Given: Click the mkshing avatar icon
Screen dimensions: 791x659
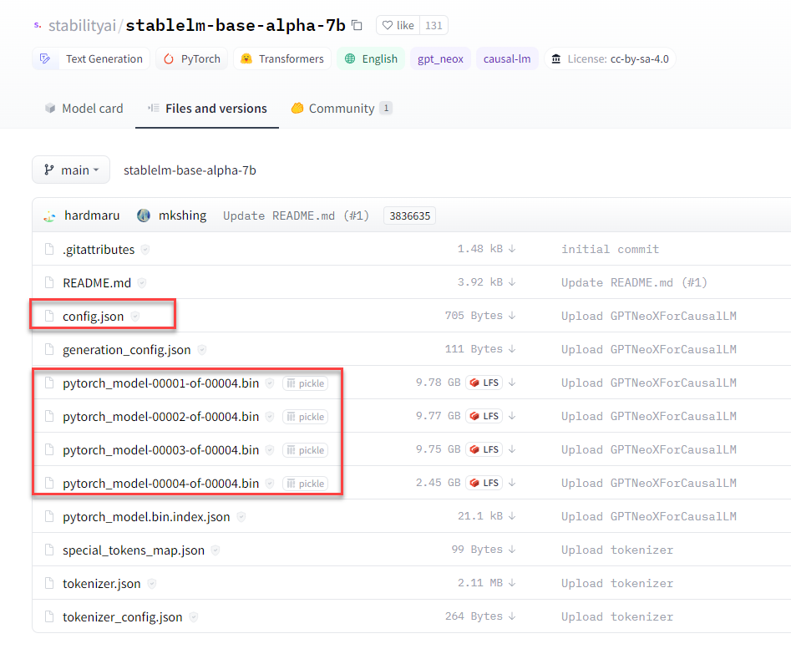Looking at the screenshot, I should (x=144, y=216).
